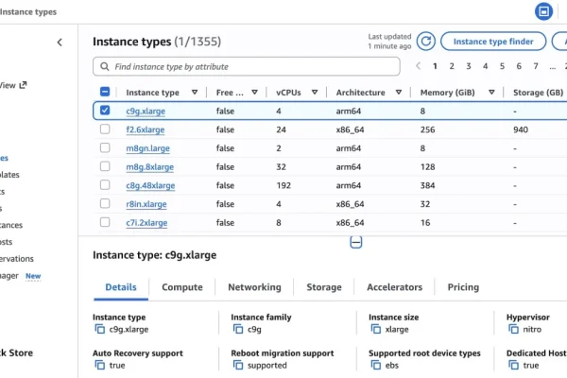Toggle the split panel handle below the table
The width and height of the screenshot is (567, 378).
(x=356, y=242)
